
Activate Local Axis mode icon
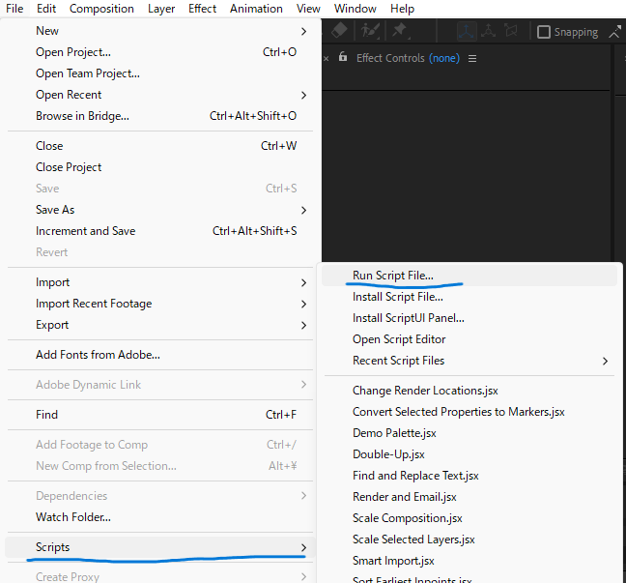pos(468,31)
